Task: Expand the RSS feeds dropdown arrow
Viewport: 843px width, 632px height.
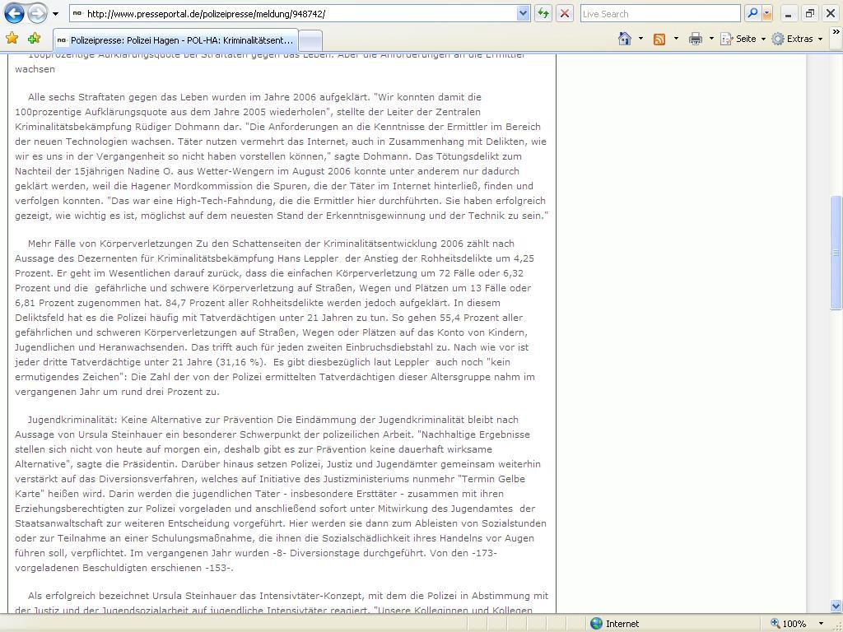Action: (x=676, y=39)
